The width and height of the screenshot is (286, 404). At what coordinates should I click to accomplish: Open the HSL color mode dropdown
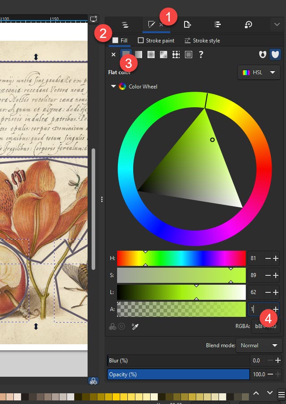[259, 72]
